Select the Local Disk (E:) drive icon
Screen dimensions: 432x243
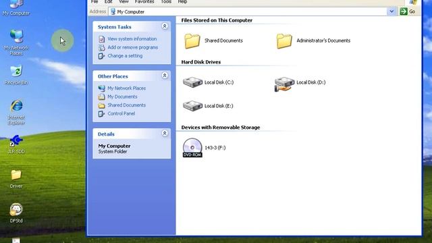point(192,106)
